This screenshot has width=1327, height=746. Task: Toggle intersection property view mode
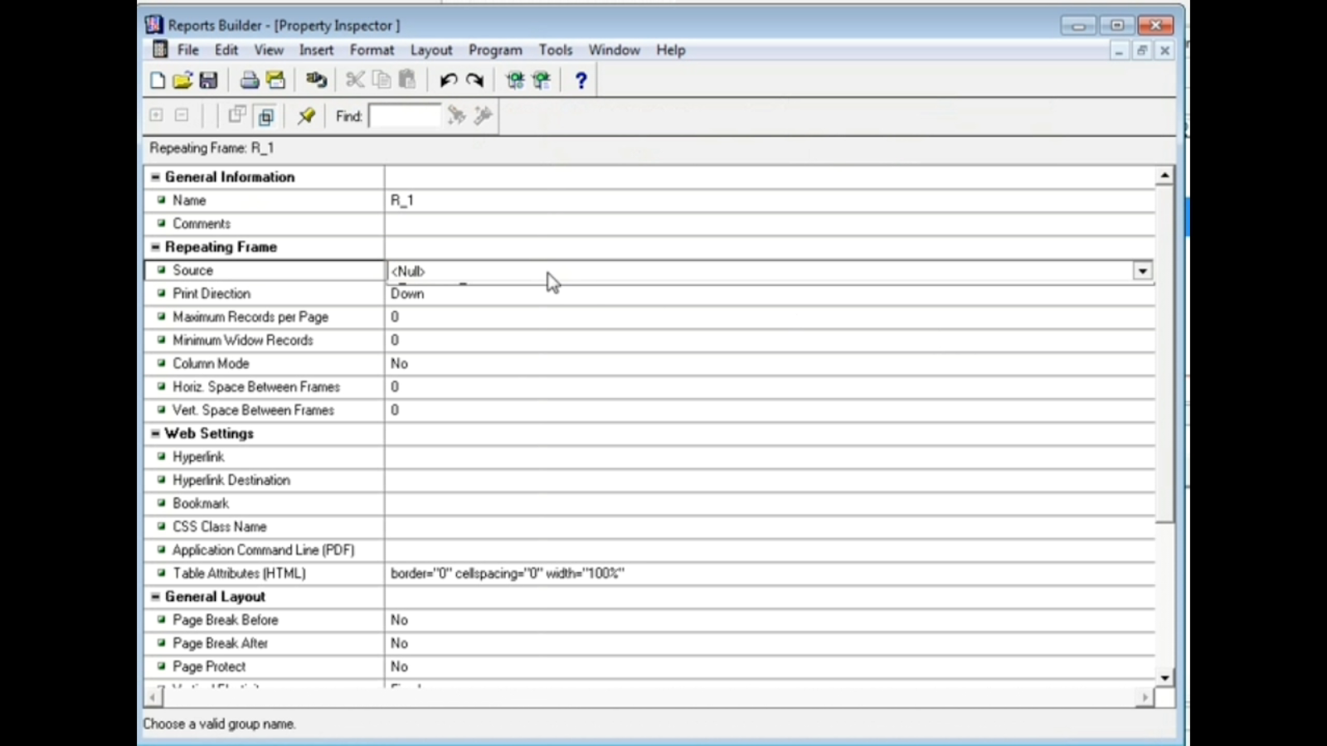point(265,116)
